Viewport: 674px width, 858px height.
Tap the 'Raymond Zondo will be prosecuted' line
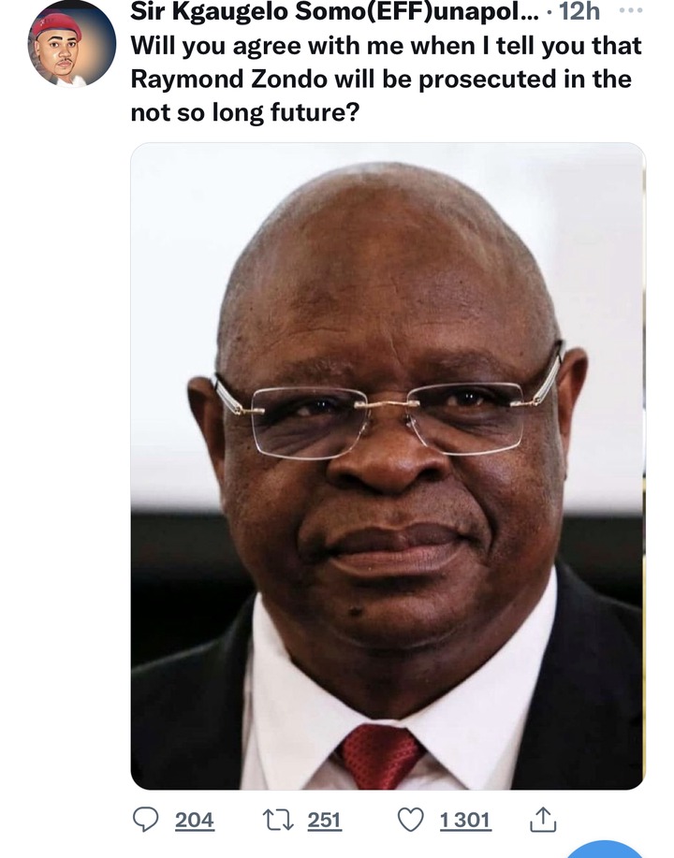[x=381, y=79]
